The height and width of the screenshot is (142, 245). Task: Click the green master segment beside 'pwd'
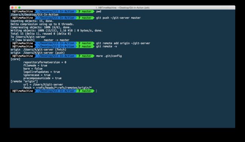coord(85,11)
